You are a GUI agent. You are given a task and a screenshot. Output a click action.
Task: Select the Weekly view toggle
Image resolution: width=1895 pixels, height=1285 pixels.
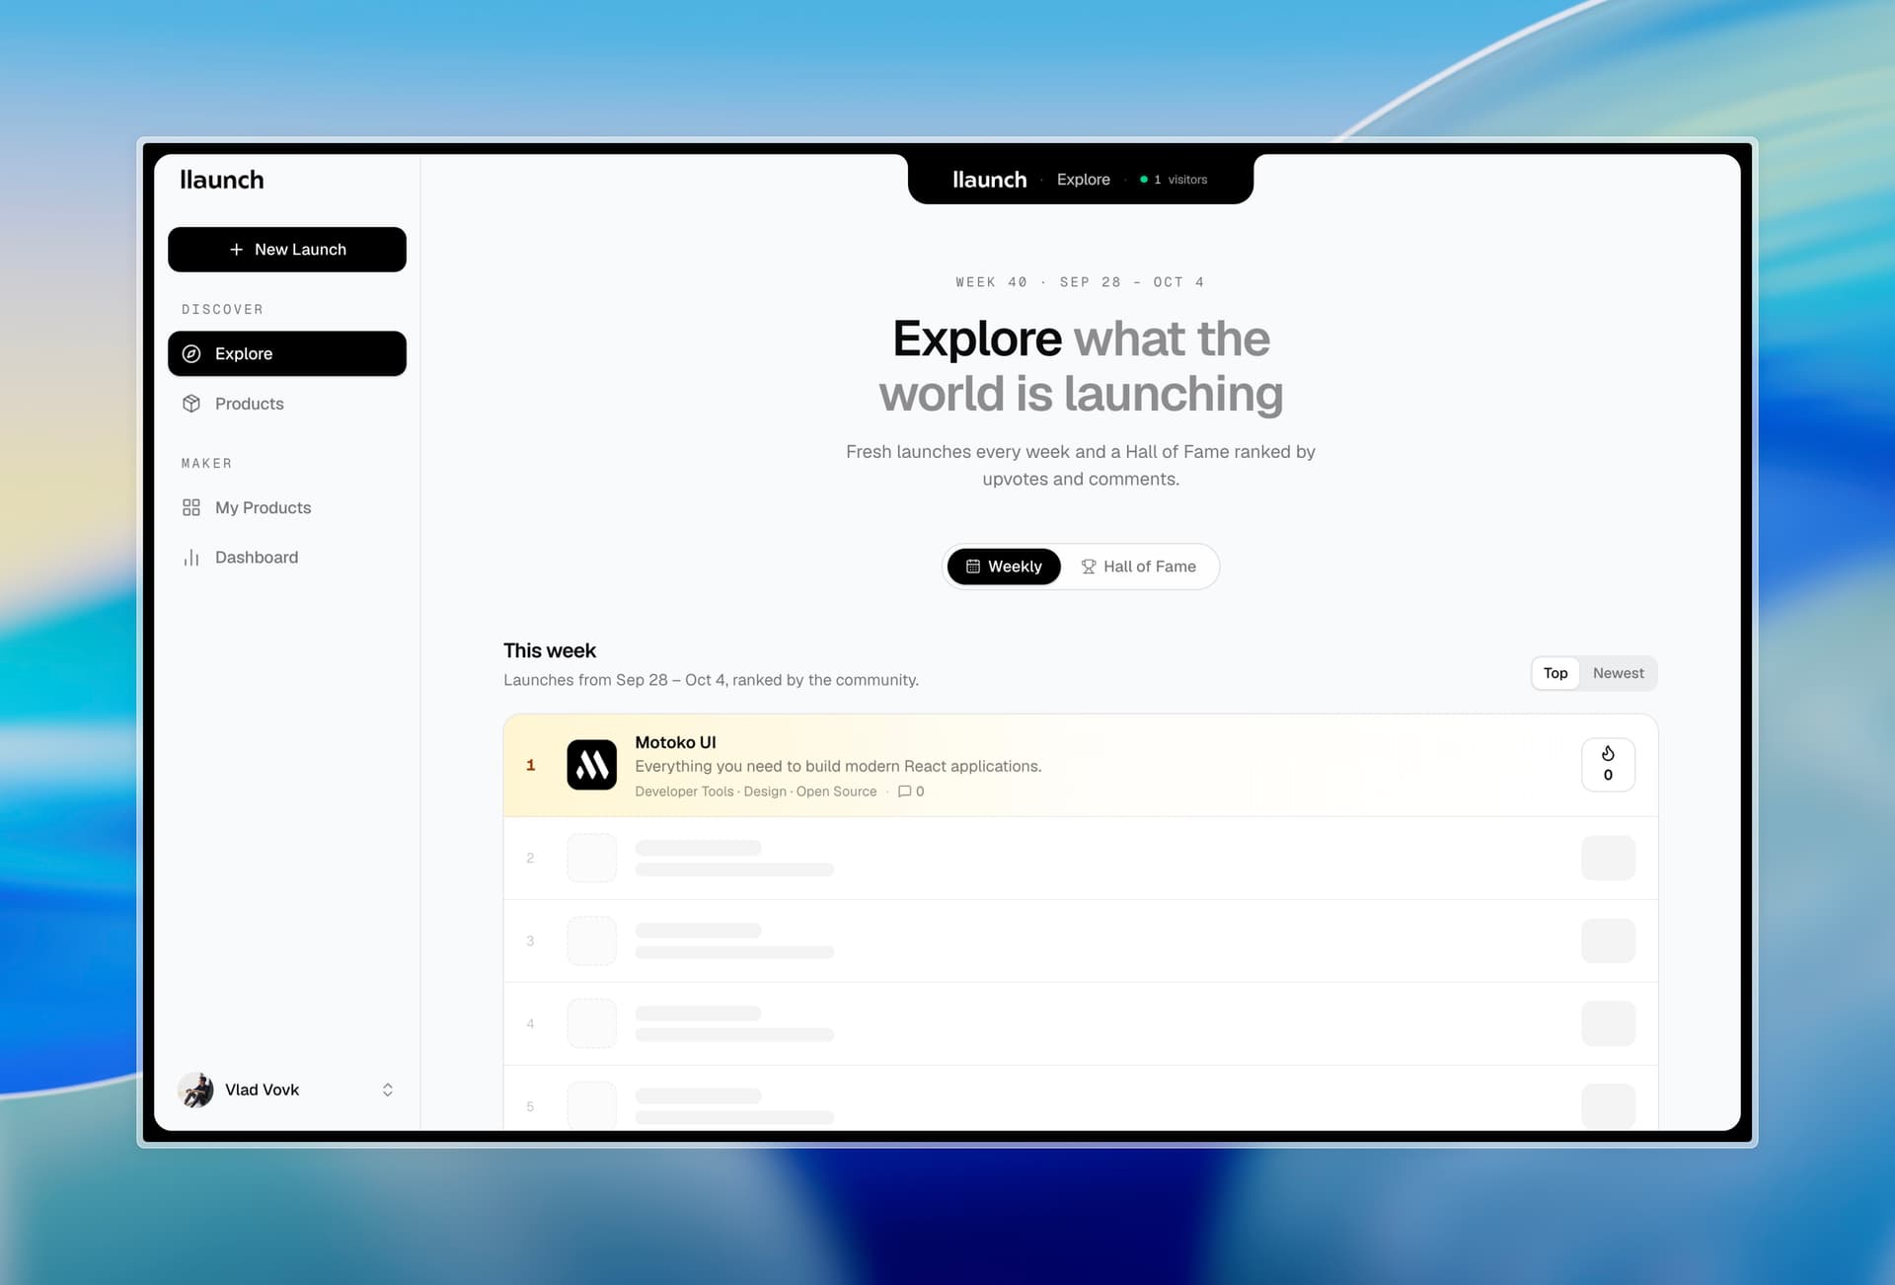tap(1004, 567)
